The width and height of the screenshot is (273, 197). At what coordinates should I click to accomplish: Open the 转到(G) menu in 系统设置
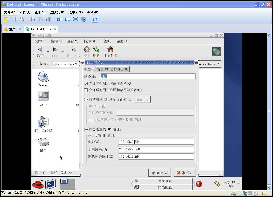(89, 41)
